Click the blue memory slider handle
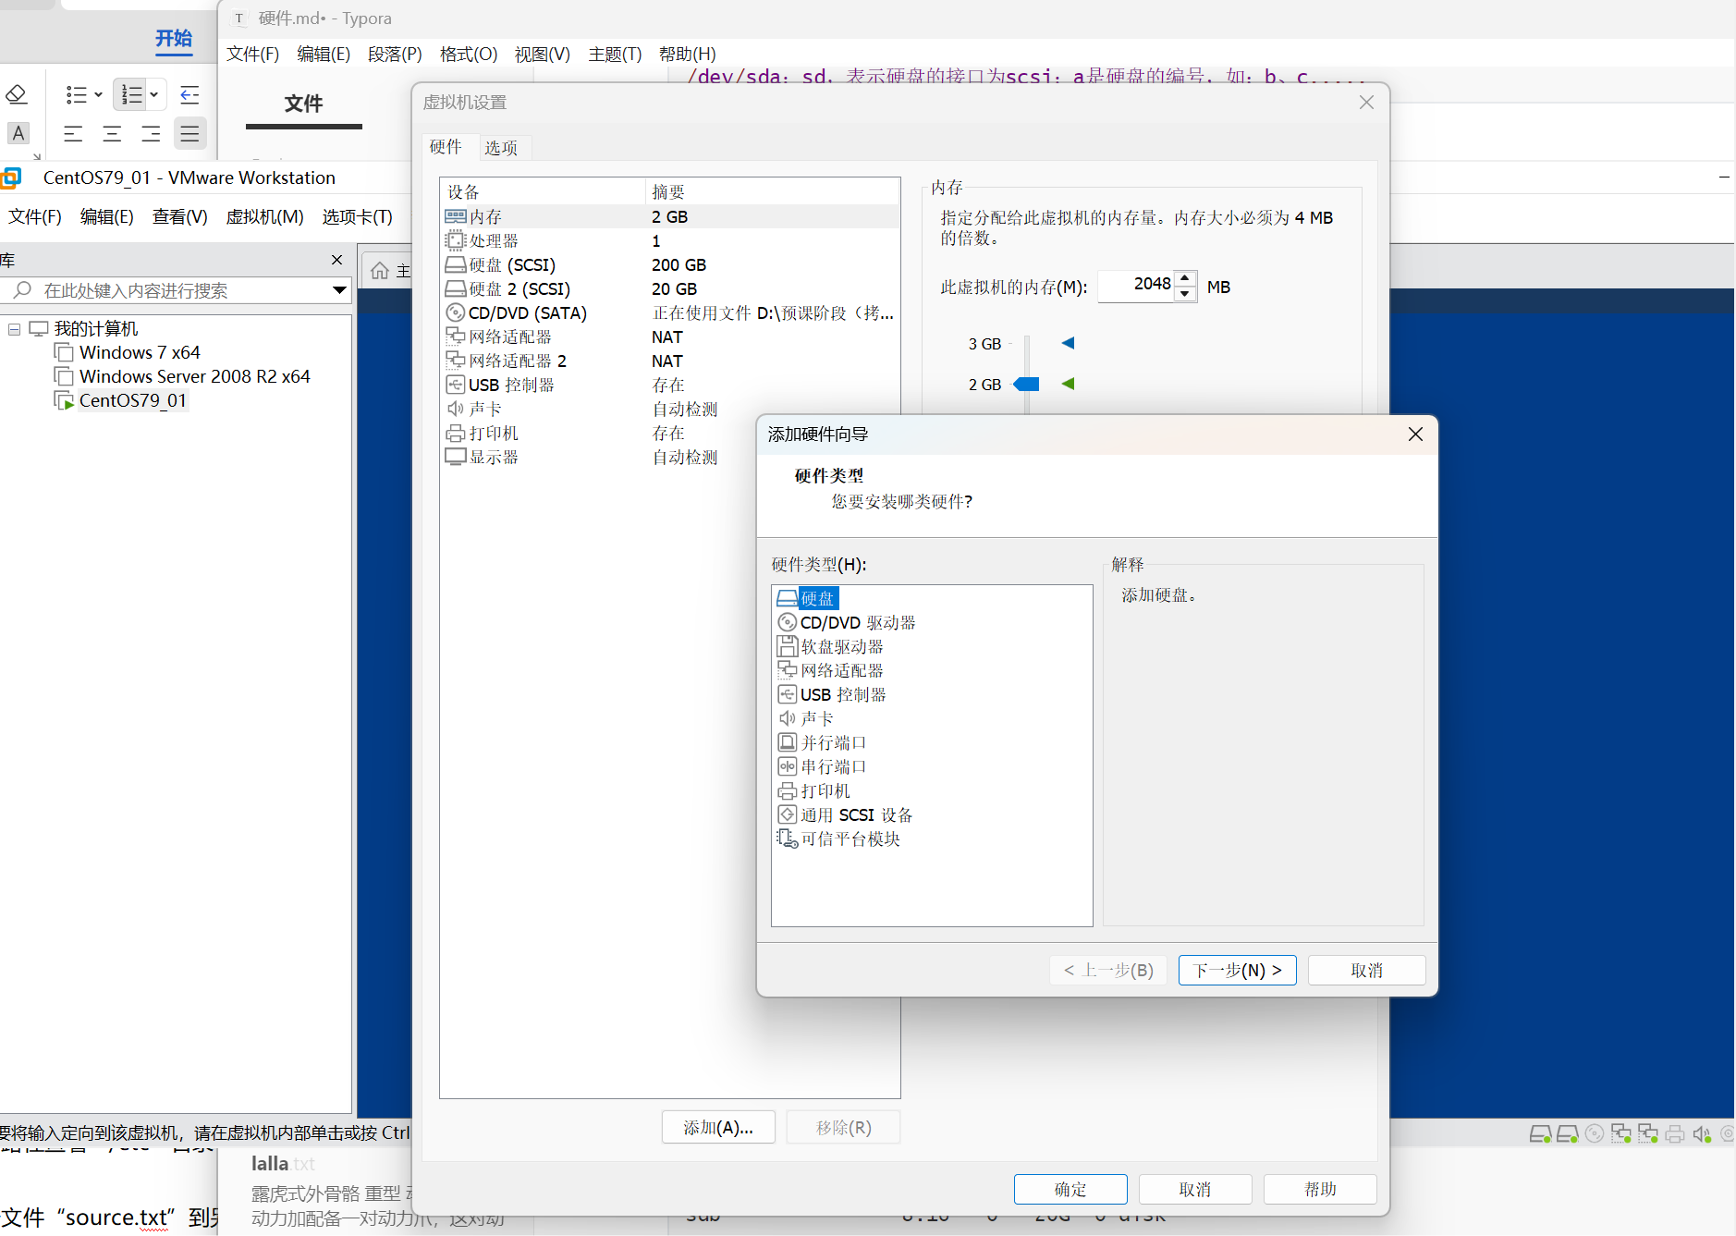The width and height of the screenshot is (1736, 1236). 1027,384
